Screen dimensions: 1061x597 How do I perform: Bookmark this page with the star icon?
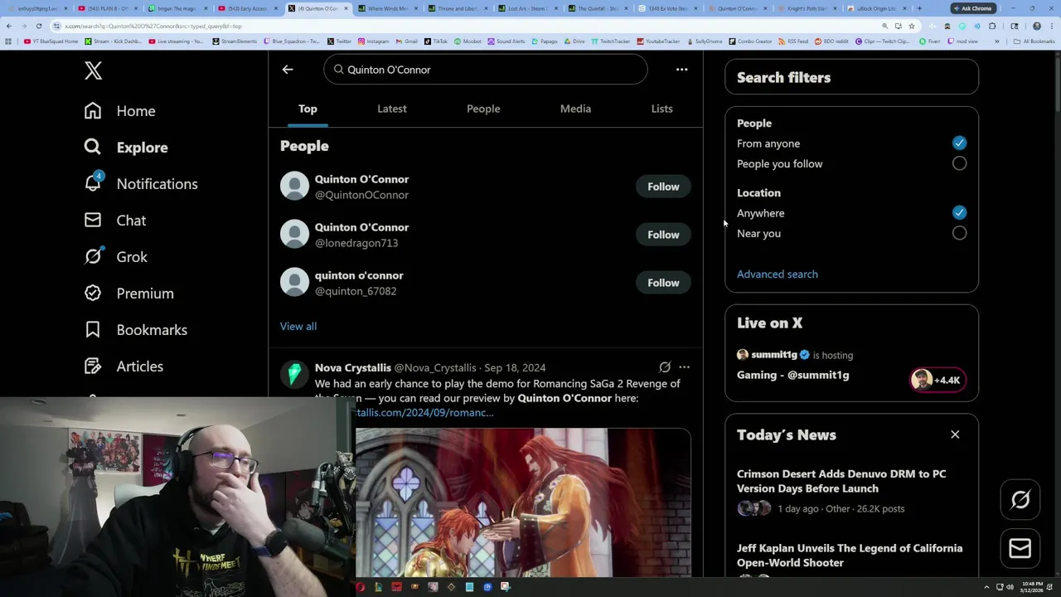click(x=912, y=26)
